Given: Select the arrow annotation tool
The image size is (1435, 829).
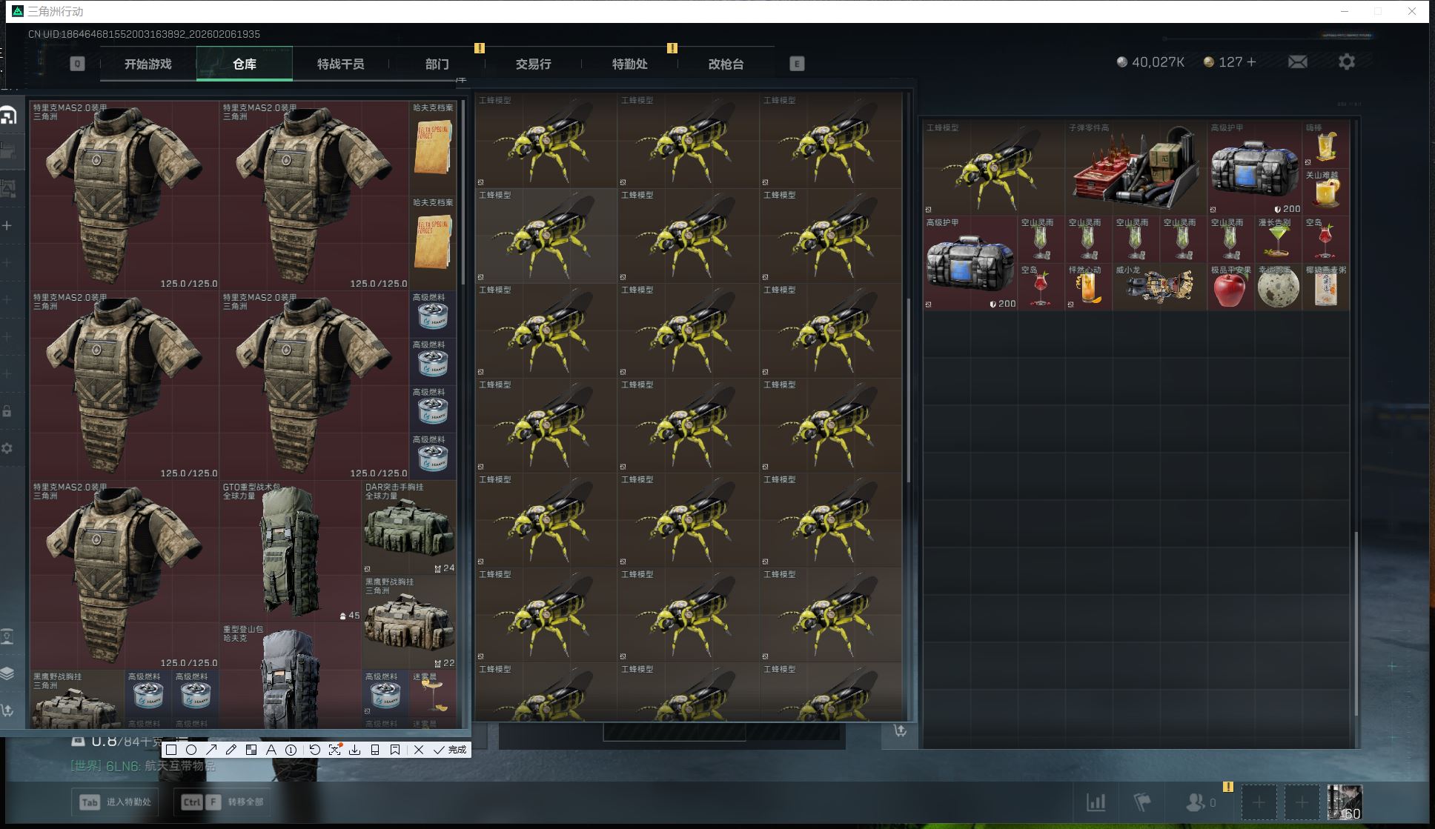Looking at the screenshot, I should 211,750.
